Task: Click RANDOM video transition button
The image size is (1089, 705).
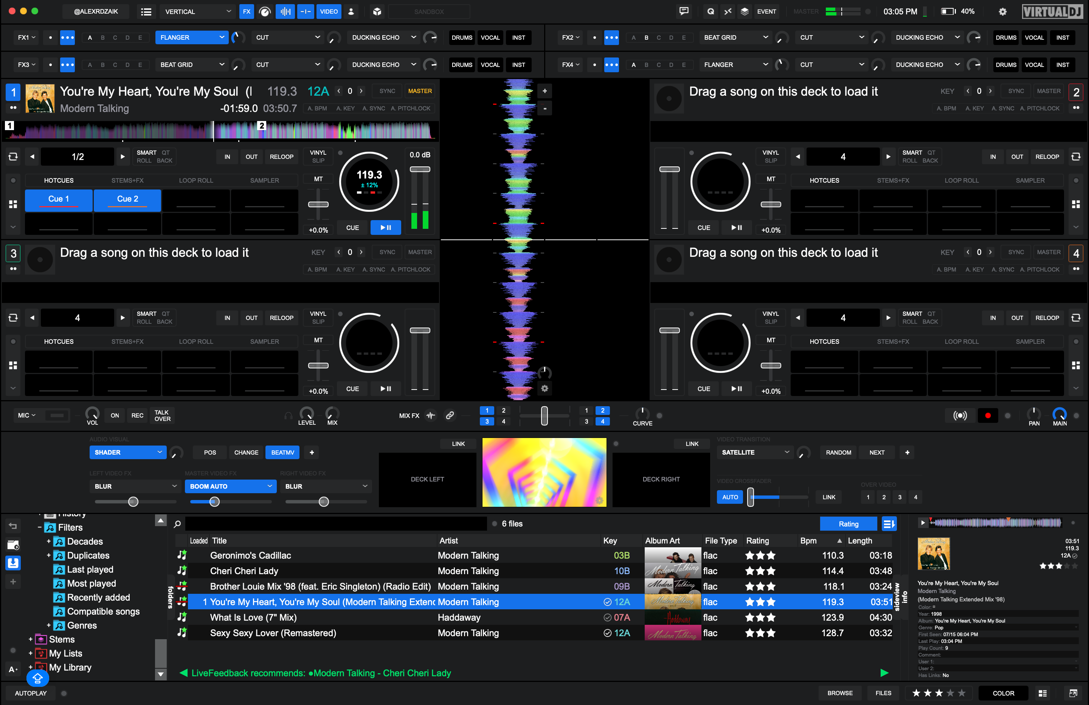Action: click(838, 452)
